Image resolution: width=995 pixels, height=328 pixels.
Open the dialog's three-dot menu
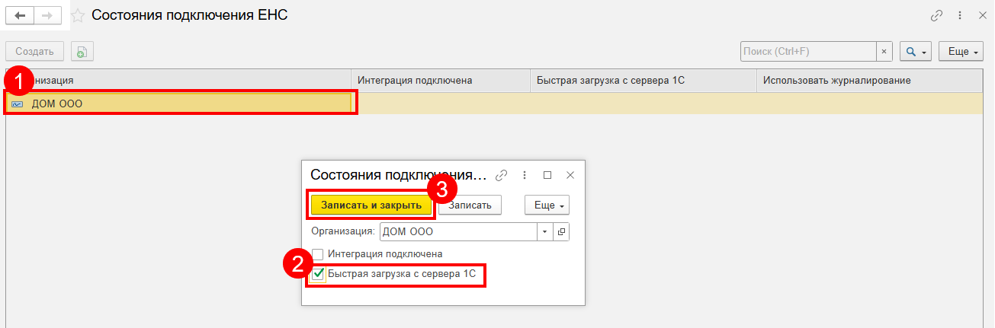525,175
